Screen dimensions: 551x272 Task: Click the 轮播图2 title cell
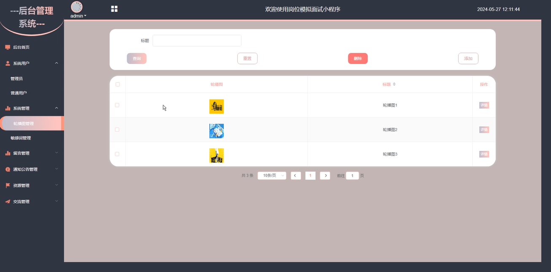pos(390,129)
